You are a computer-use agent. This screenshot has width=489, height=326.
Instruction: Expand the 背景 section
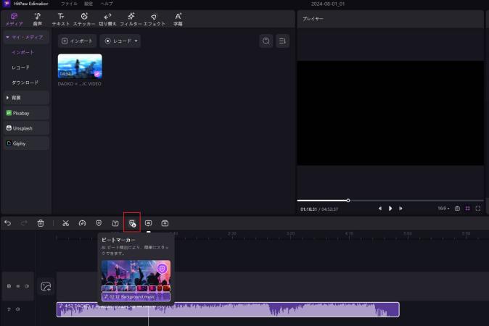pos(26,98)
